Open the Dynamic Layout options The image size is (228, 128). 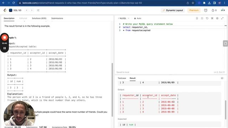pyautogui.click(x=173, y=10)
